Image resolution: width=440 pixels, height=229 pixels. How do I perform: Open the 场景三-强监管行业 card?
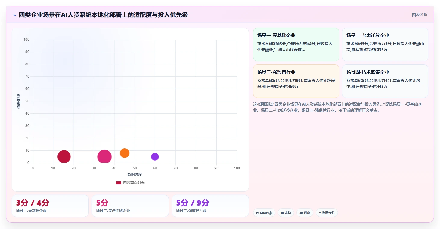pos(296,81)
